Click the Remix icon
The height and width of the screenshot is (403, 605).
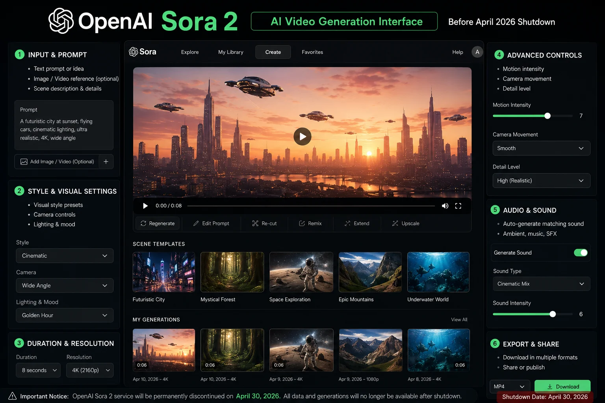point(302,223)
